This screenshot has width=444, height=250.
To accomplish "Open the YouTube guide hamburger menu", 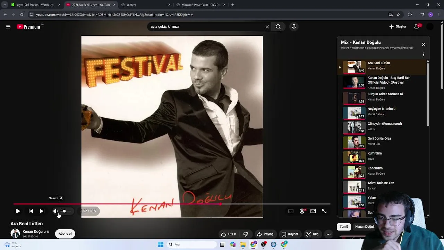I will click(8, 27).
